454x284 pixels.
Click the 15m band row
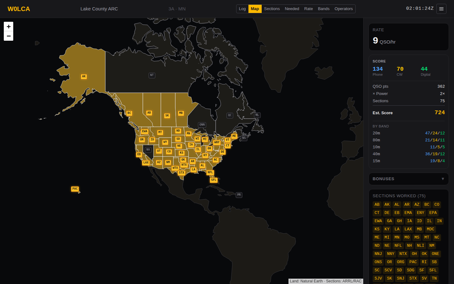tap(409, 161)
